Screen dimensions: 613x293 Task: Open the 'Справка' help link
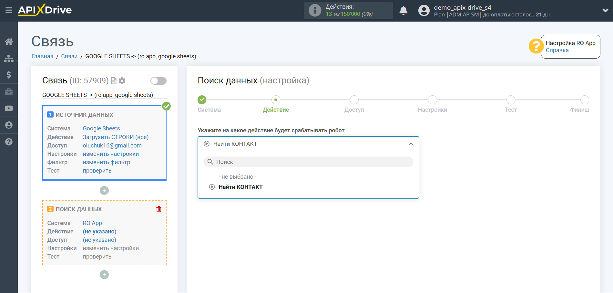pyautogui.click(x=557, y=50)
